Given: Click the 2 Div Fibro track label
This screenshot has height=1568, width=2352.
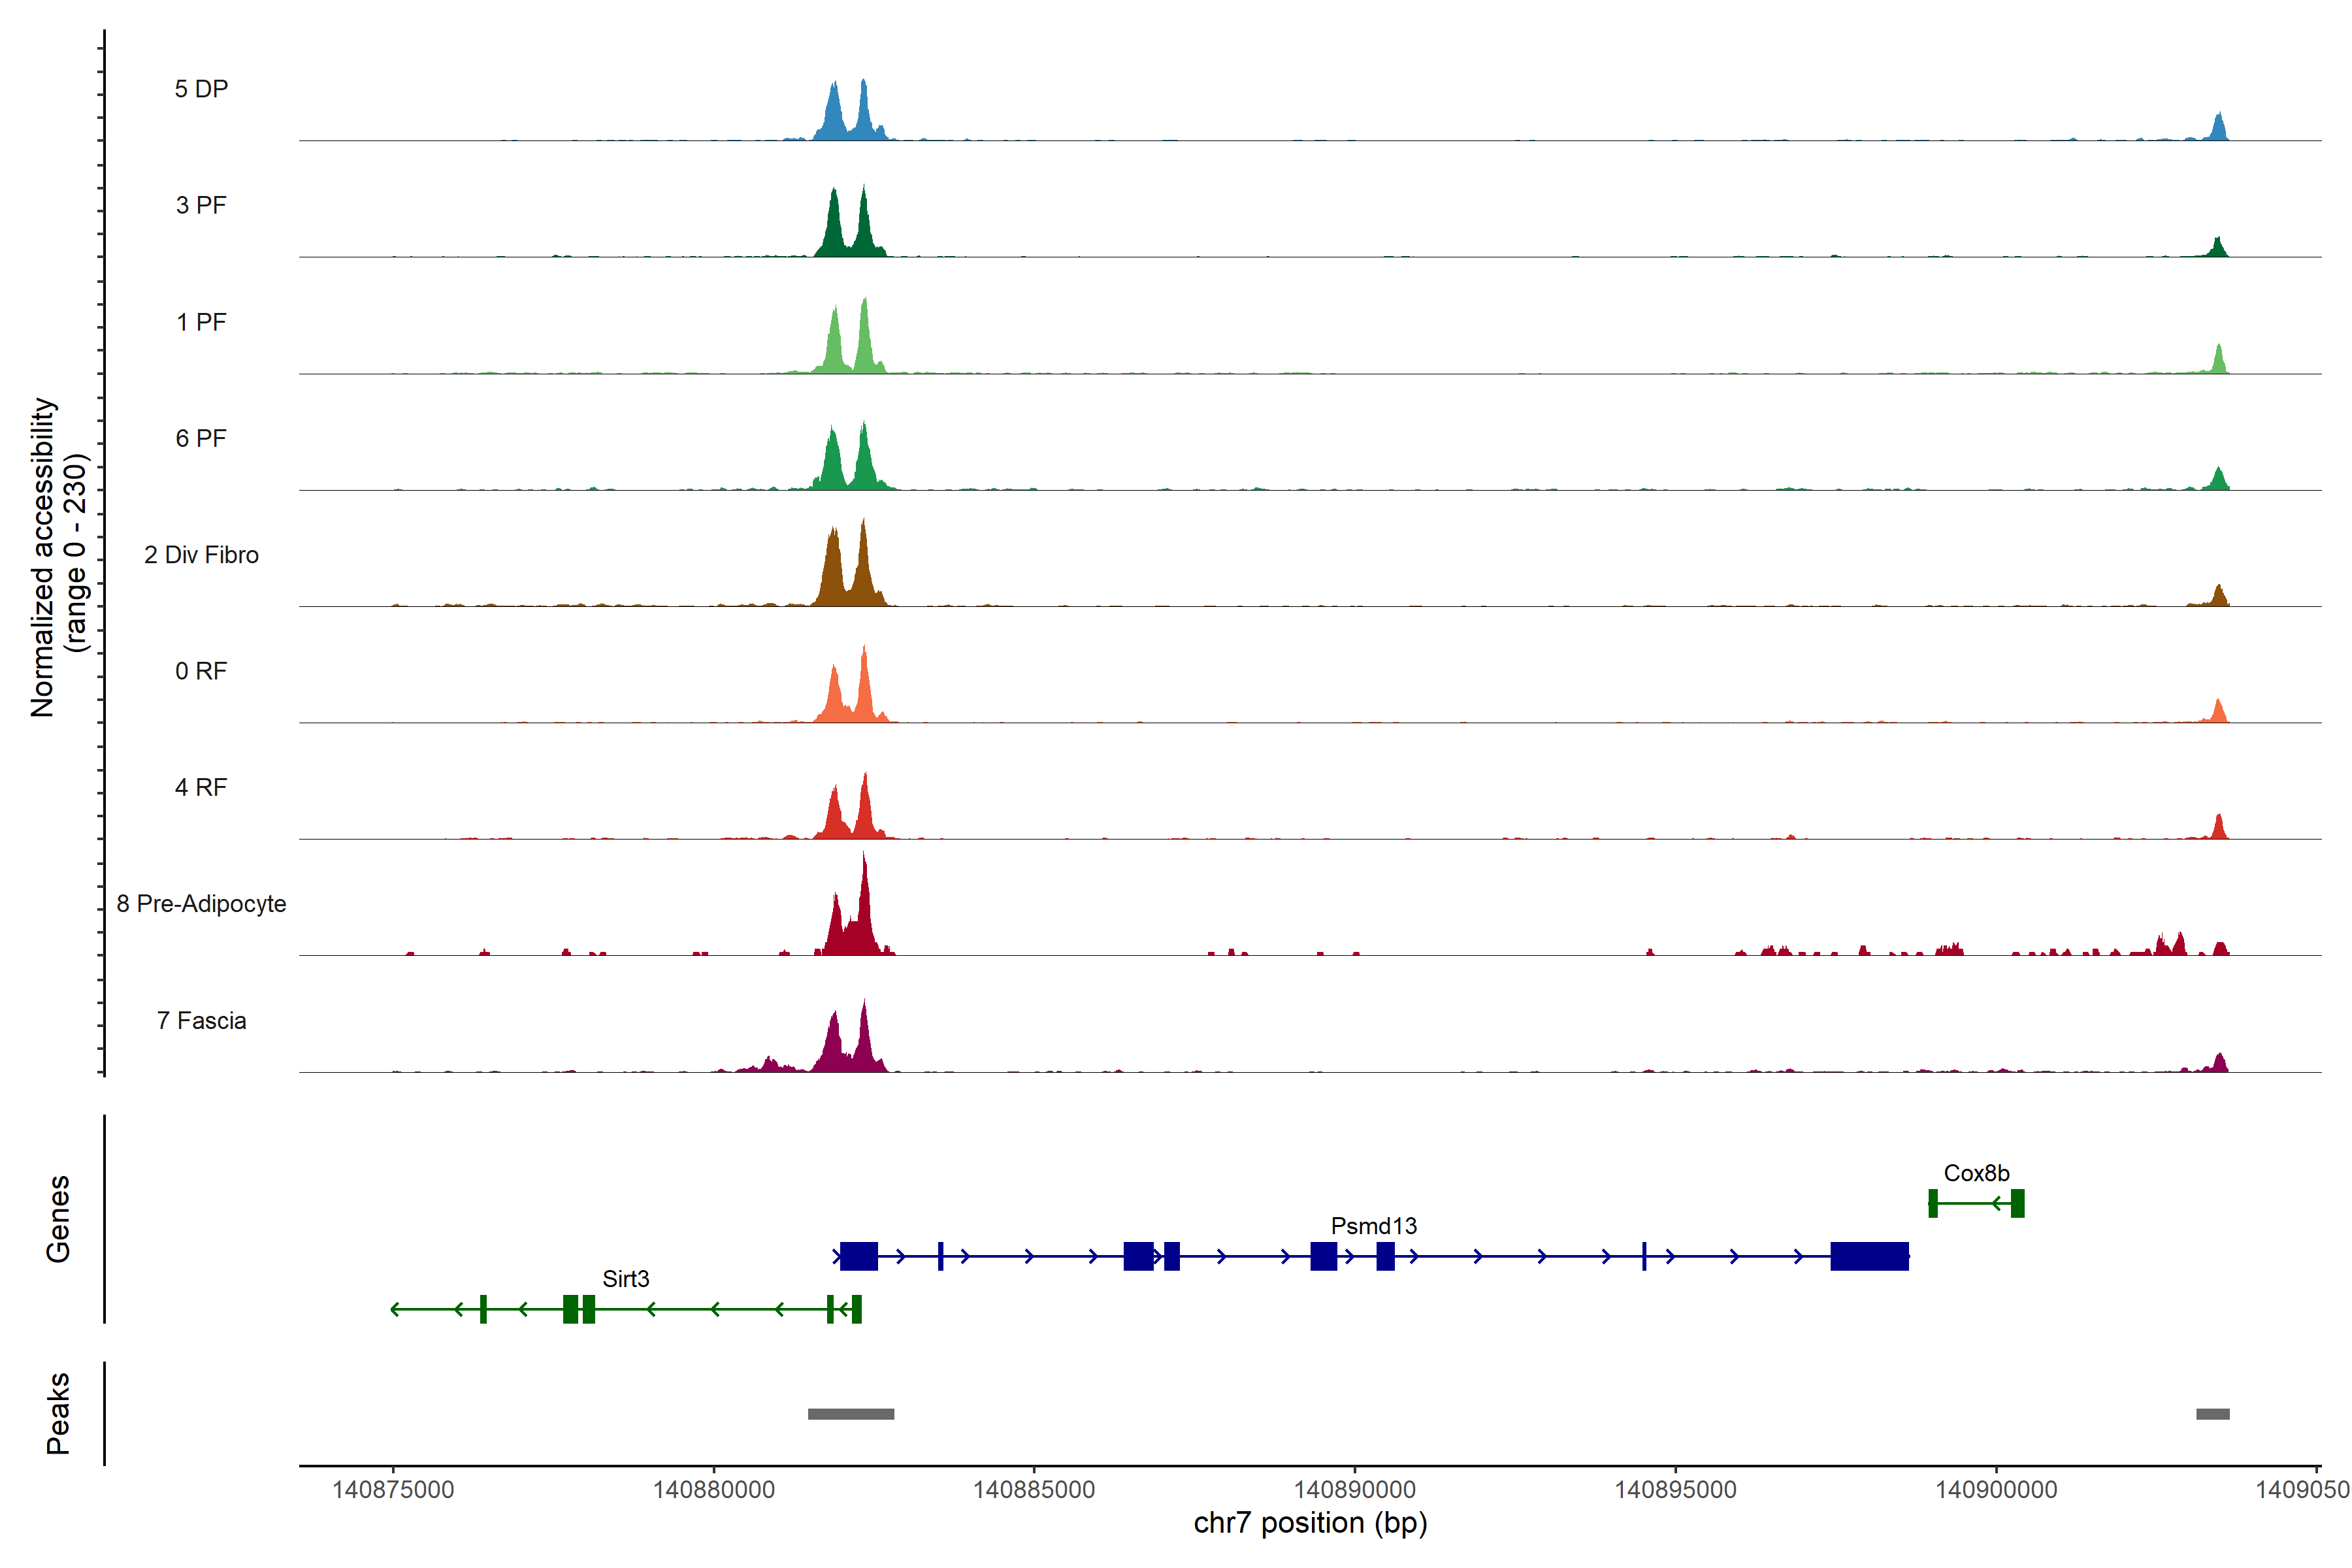Looking at the screenshot, I should (201, 555).
